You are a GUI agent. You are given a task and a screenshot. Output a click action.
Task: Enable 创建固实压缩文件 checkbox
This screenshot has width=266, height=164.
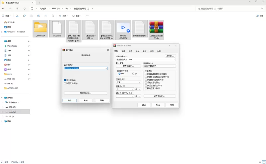(146, 80)
